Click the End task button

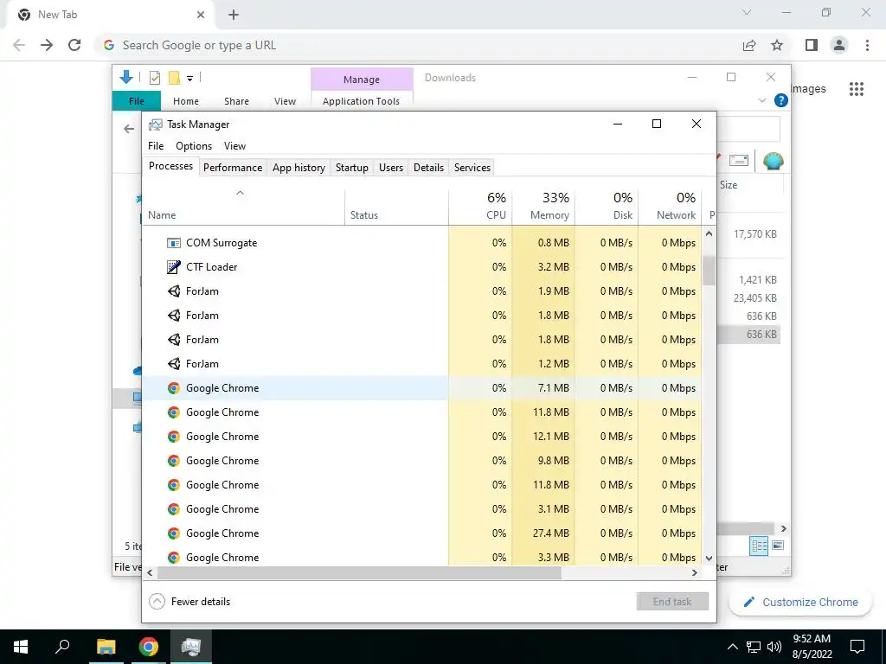point(671,602)
